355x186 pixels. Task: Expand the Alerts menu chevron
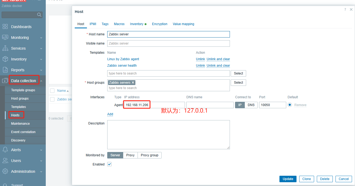(41, 150)
